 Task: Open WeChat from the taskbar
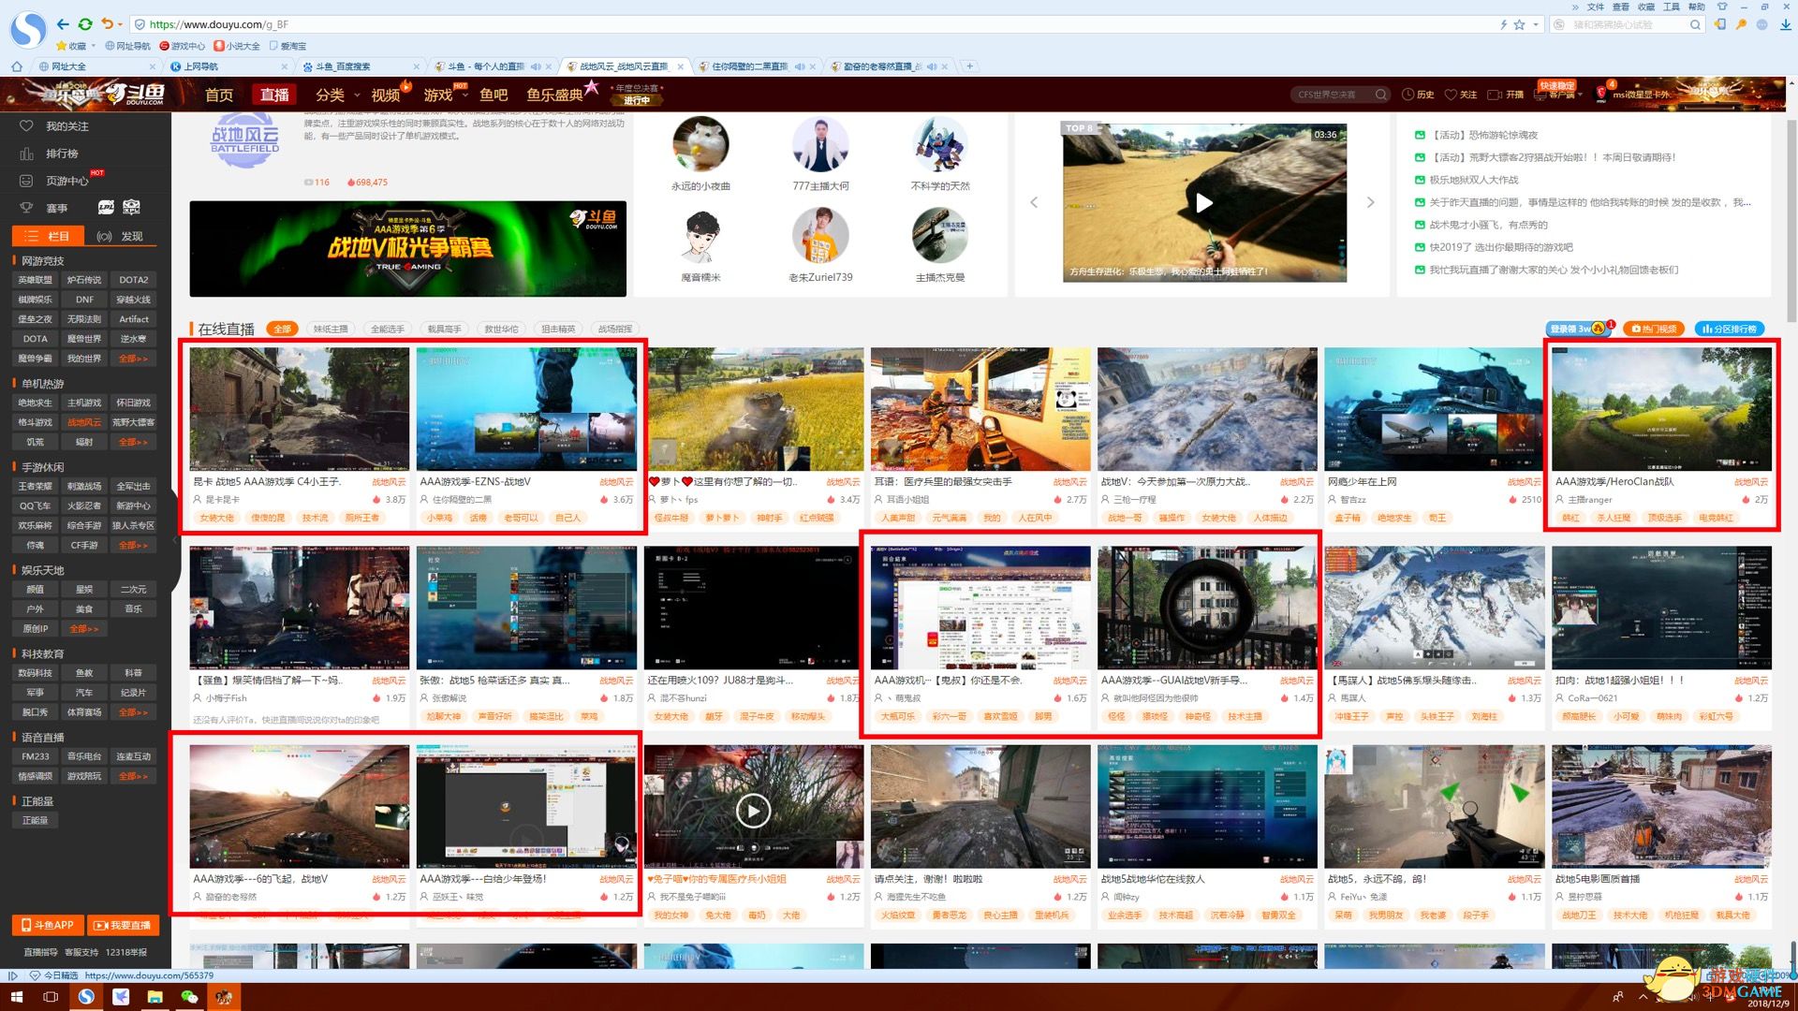pos(189,997)
